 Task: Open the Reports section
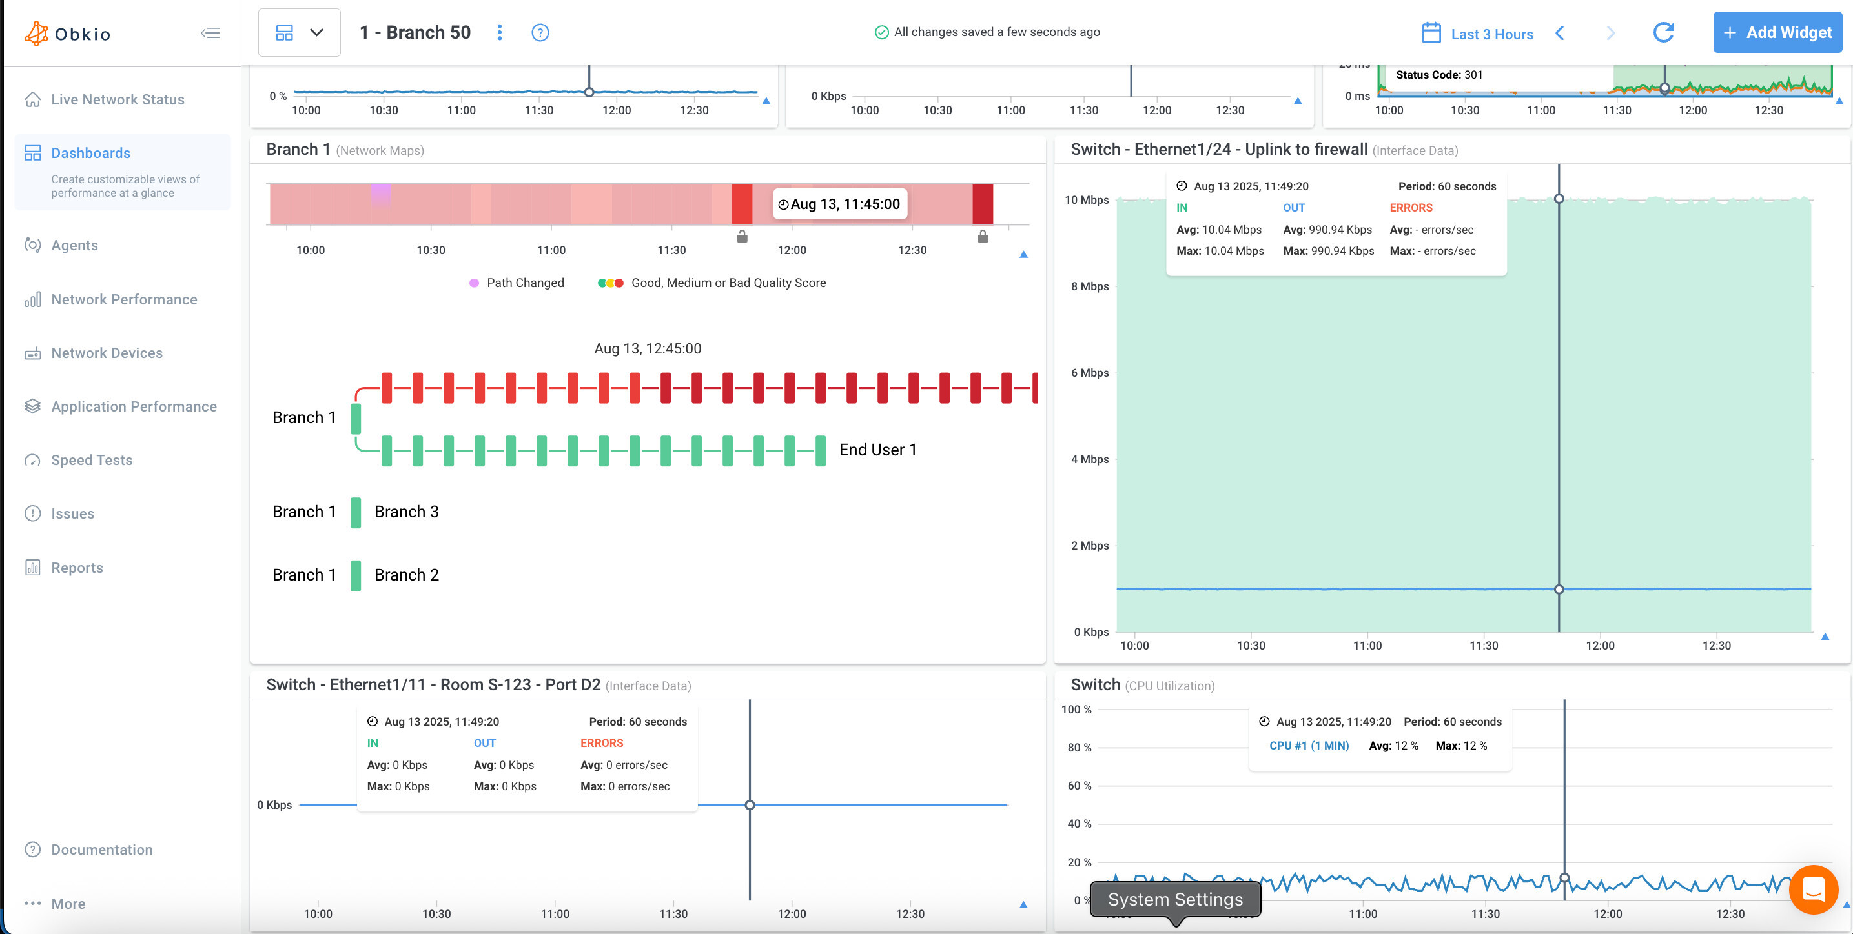(x=77, y=567)
